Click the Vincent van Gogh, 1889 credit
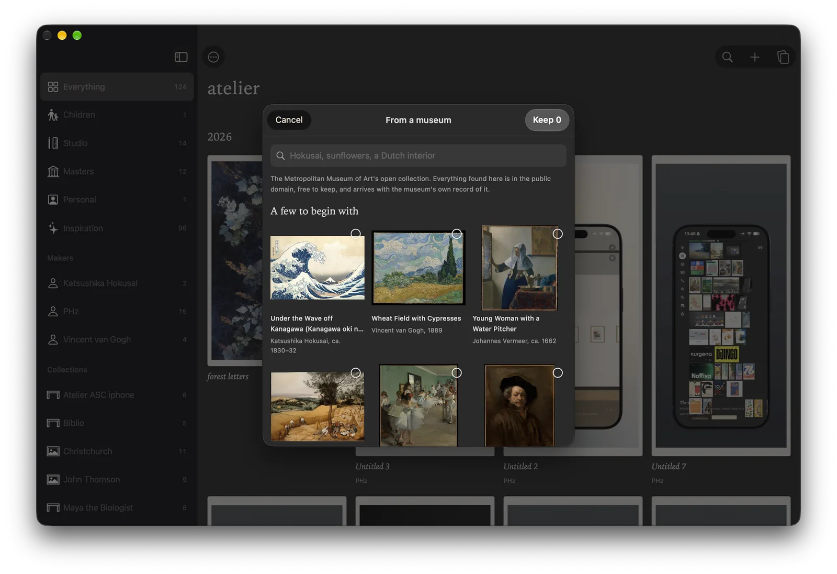Screen dimensions: 837x574 (x=407, y=330)
